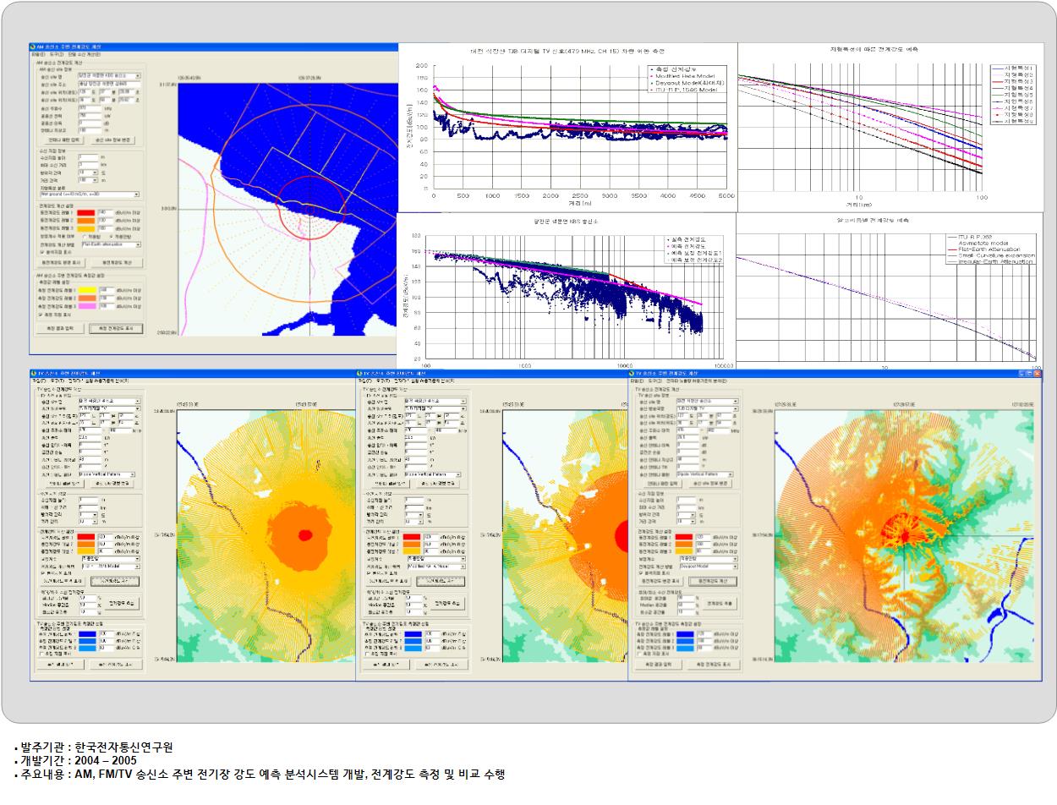The image size is (1057, 805).
Task: Click 측정 결과 입력 button in right TV window
Action: coord(659,665)
